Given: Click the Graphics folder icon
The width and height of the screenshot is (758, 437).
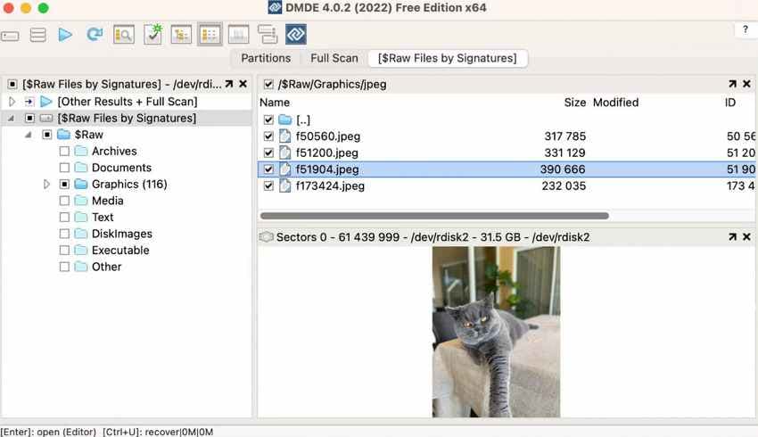Looking at the screenshot, I should (81, 185).
